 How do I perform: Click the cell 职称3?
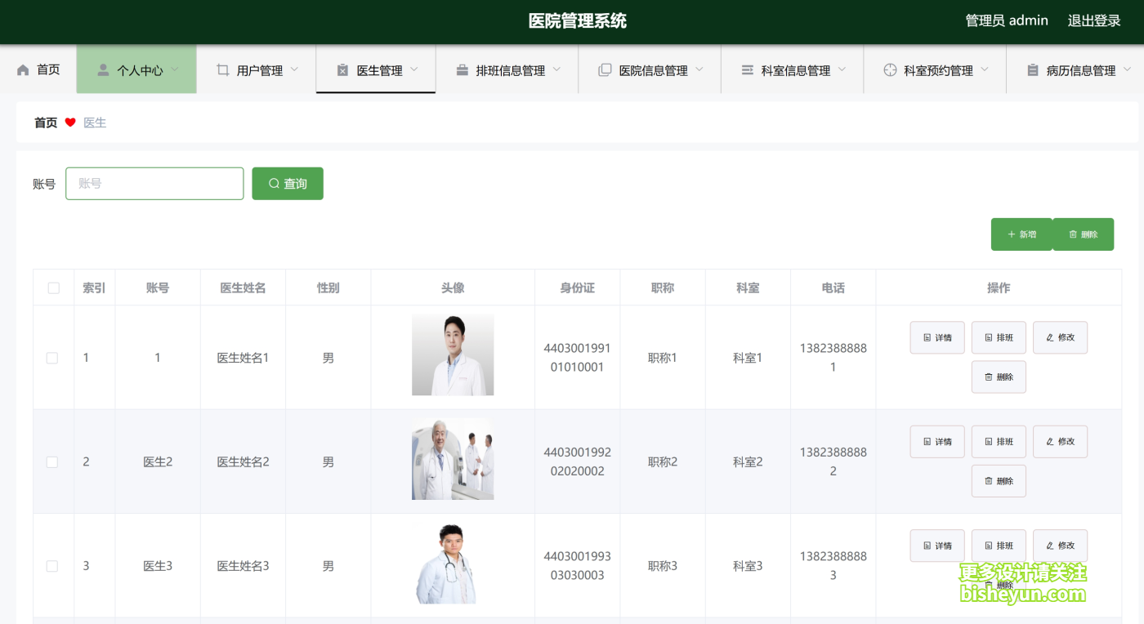click(x=663, y=566)
